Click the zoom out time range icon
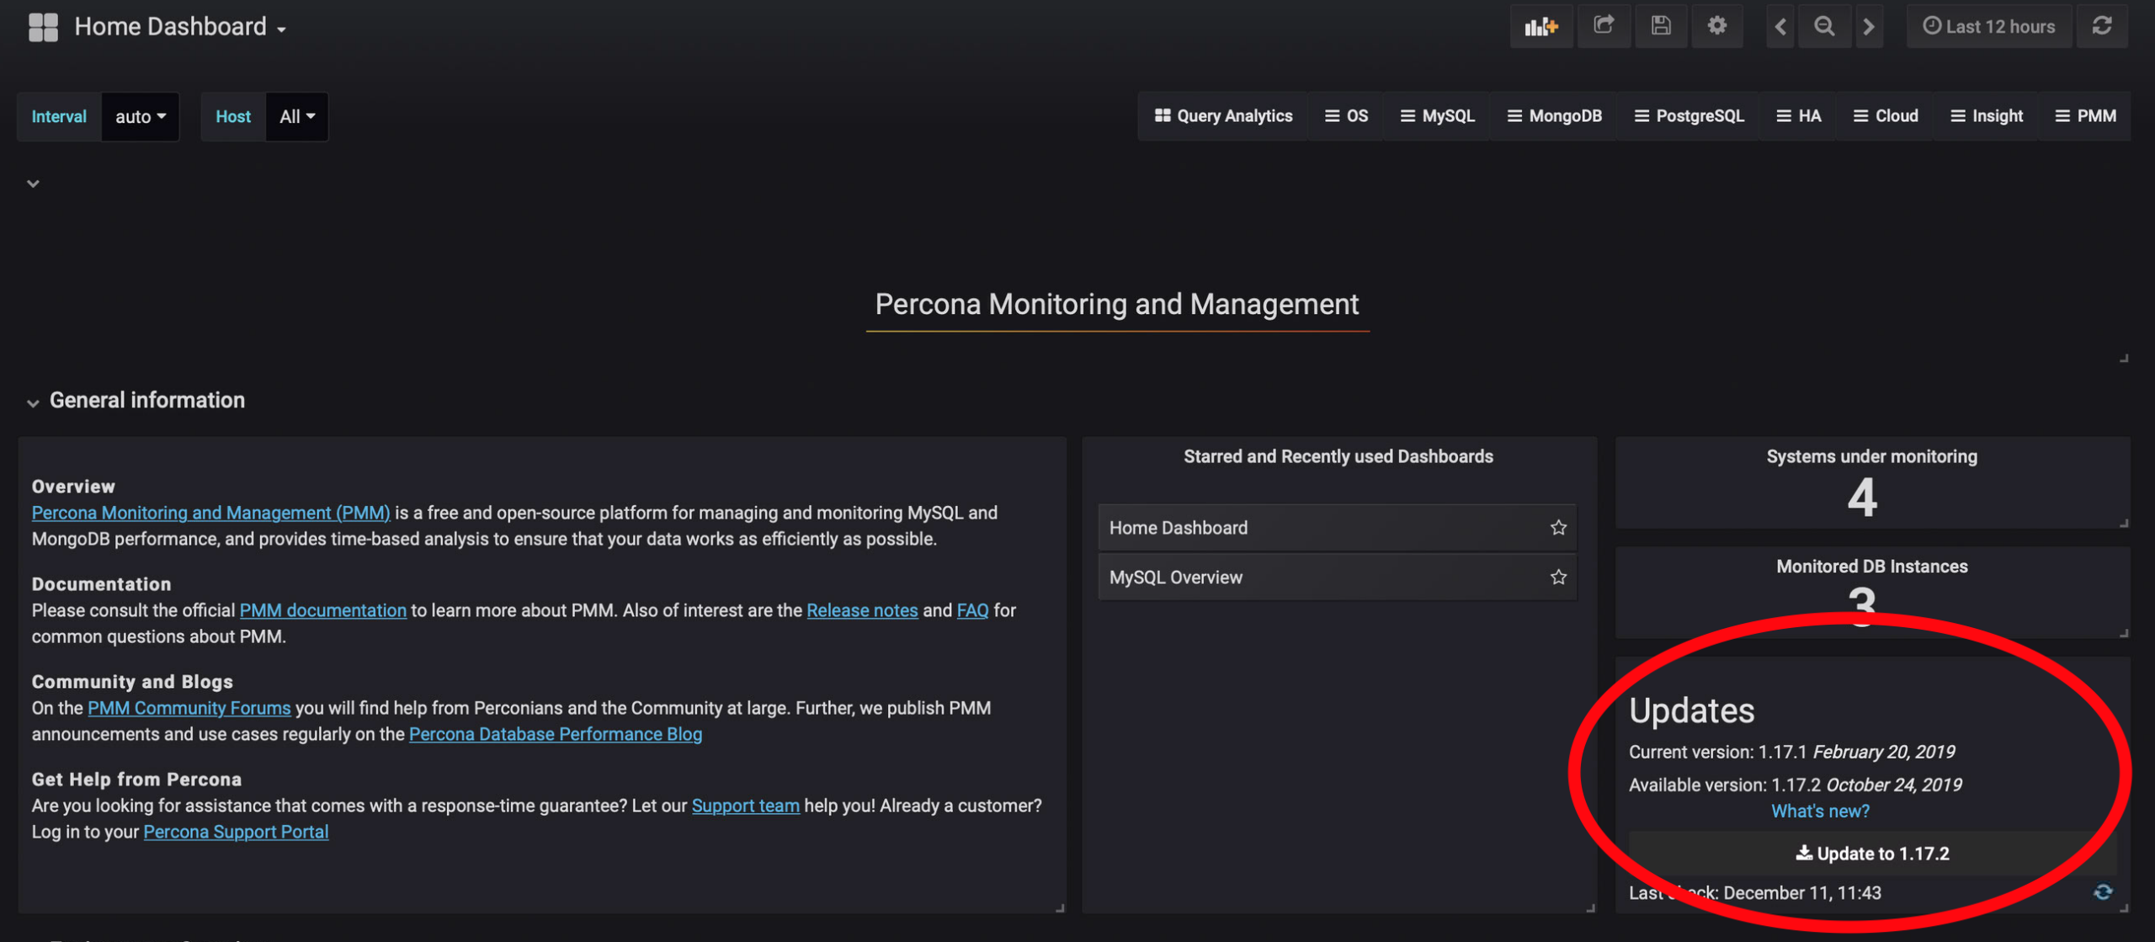The height and width of the screenshot is (942, 2155). coord(1824,26)
